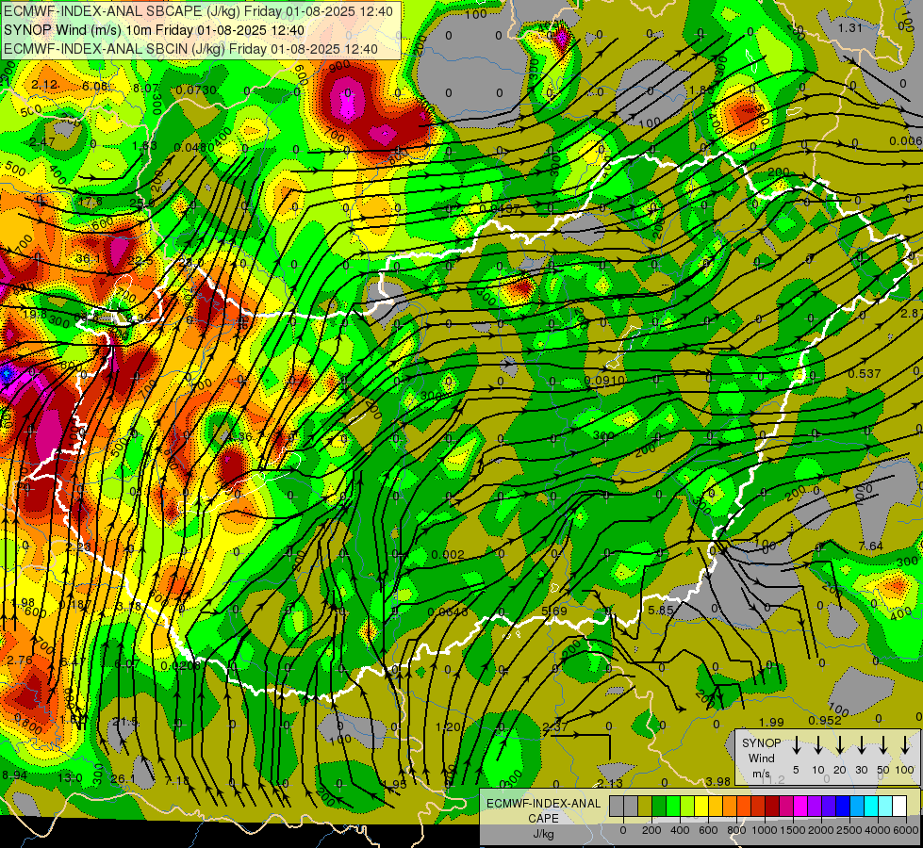Click the 0.0910 value on the map

pos(604,381)
